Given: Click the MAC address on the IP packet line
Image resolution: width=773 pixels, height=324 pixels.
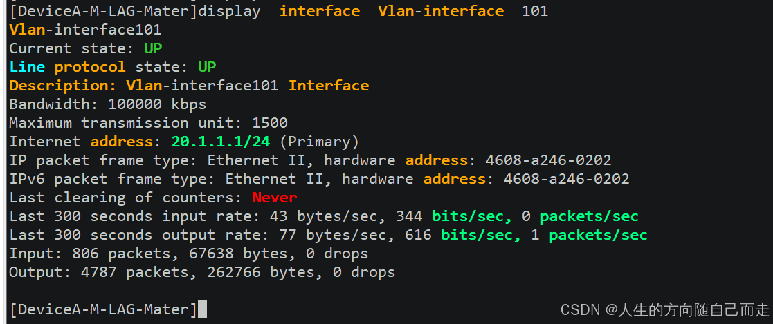Looking at the screenshot, I should 549,160.
